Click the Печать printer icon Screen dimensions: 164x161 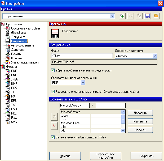[x=8, y=54]
